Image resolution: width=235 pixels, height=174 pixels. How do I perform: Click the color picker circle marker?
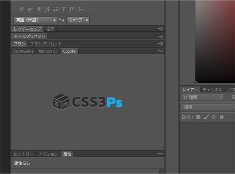[x=196, y=82]
